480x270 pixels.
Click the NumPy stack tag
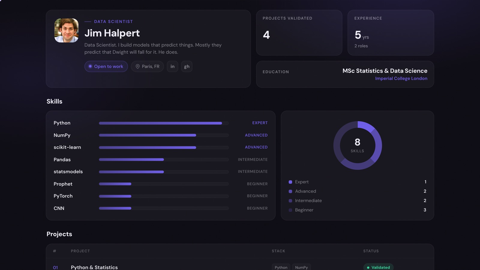[x=301, y=267]
